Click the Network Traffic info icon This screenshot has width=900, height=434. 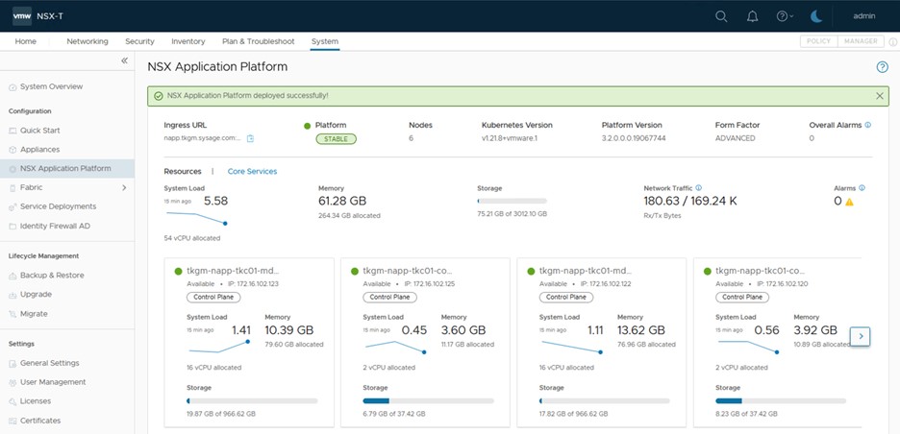coord(698,188)
